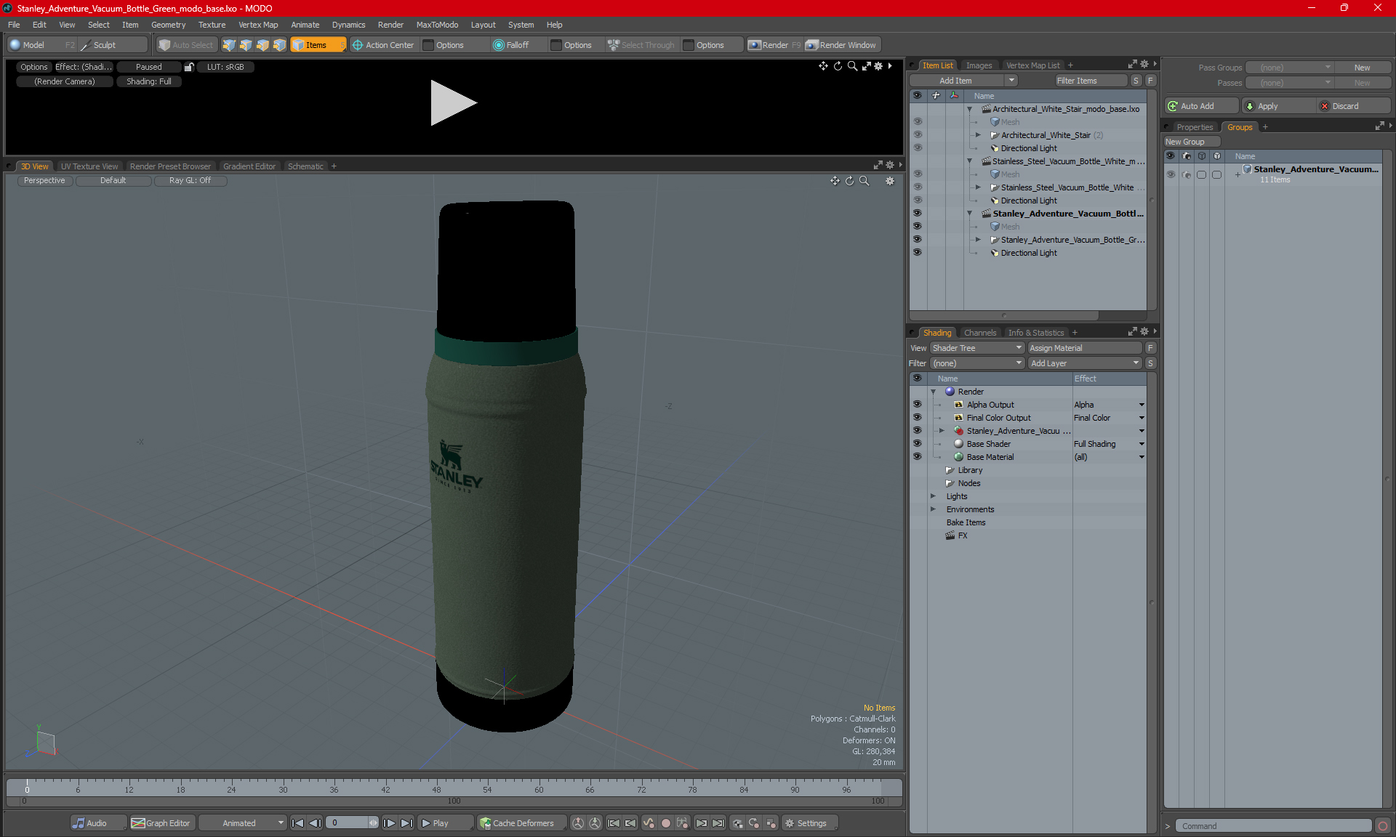Select Materials selection mode icon
The image size is (1396, 837).
click(x=279, y=45)
